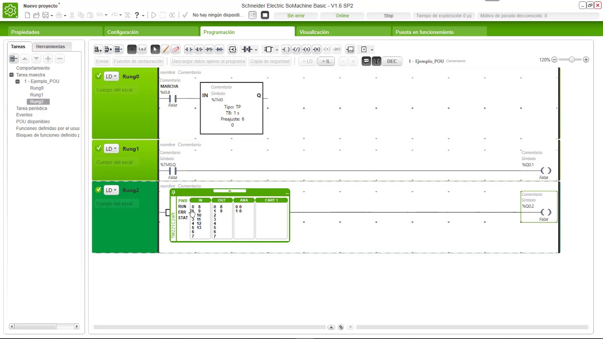This screenshot has height=339, width=603.
Task: Click the Stop button in top bar
Action: pyautogui.click(x=389, y=16)
